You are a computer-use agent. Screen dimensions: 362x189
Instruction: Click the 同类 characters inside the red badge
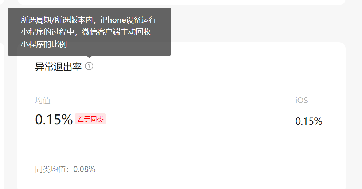pyautogui.click(x=97, y=119)
